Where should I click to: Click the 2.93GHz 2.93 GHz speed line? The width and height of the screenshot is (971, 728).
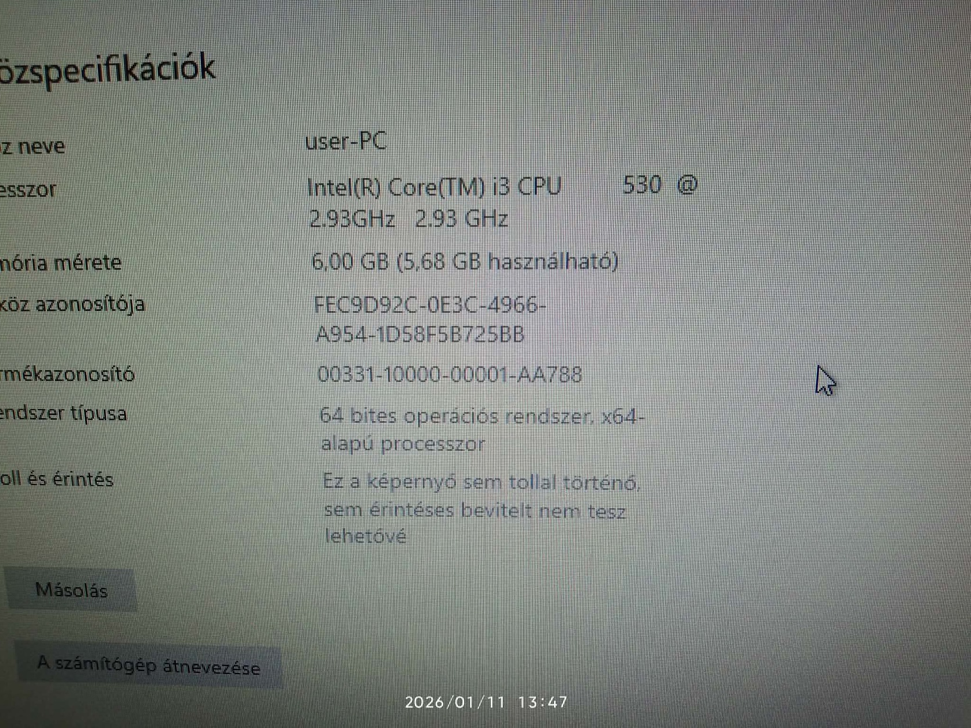coord(409,219)
